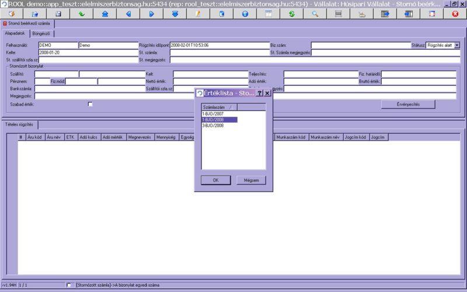Click the save (floppy disk) toolbar icon

[x=58, y=13]
